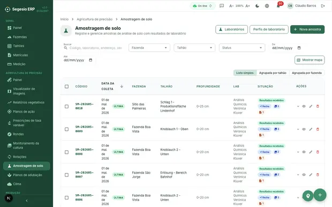Click the Buscar search field
Viewport: 332px width, 207px height.
coord(94,48)
